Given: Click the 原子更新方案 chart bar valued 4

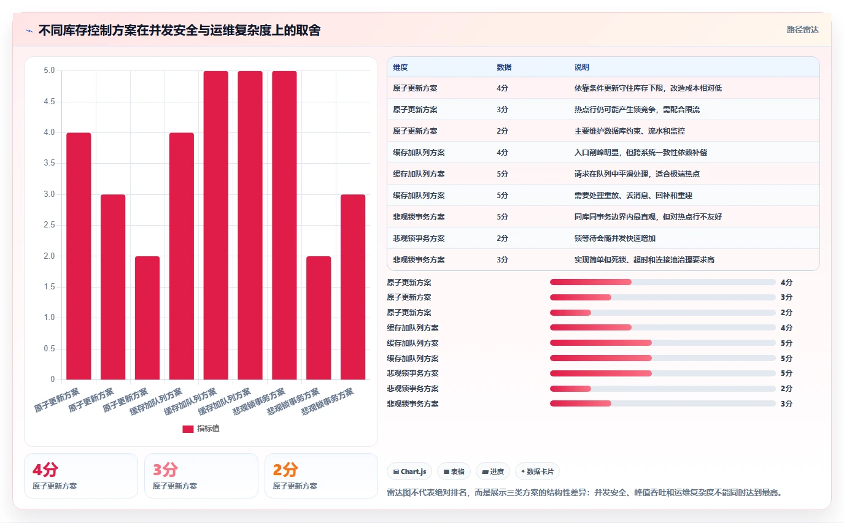Looking at the screenshot, I should 79,256.
